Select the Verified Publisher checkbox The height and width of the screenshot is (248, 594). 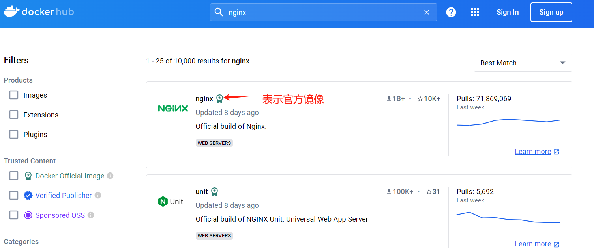coord(14,195)
